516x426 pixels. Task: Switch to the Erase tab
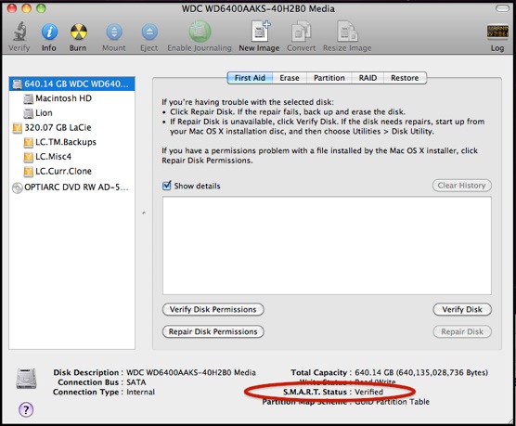pos(290,78)
